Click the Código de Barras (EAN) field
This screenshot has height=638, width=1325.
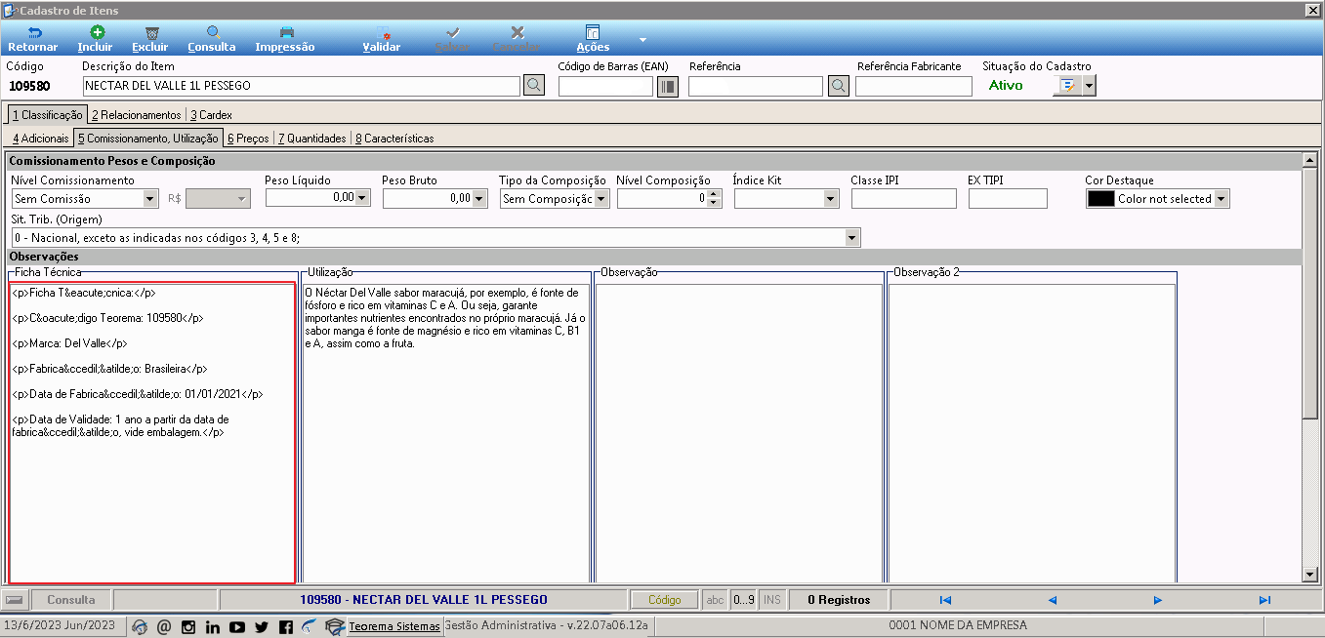click(605, 87)
